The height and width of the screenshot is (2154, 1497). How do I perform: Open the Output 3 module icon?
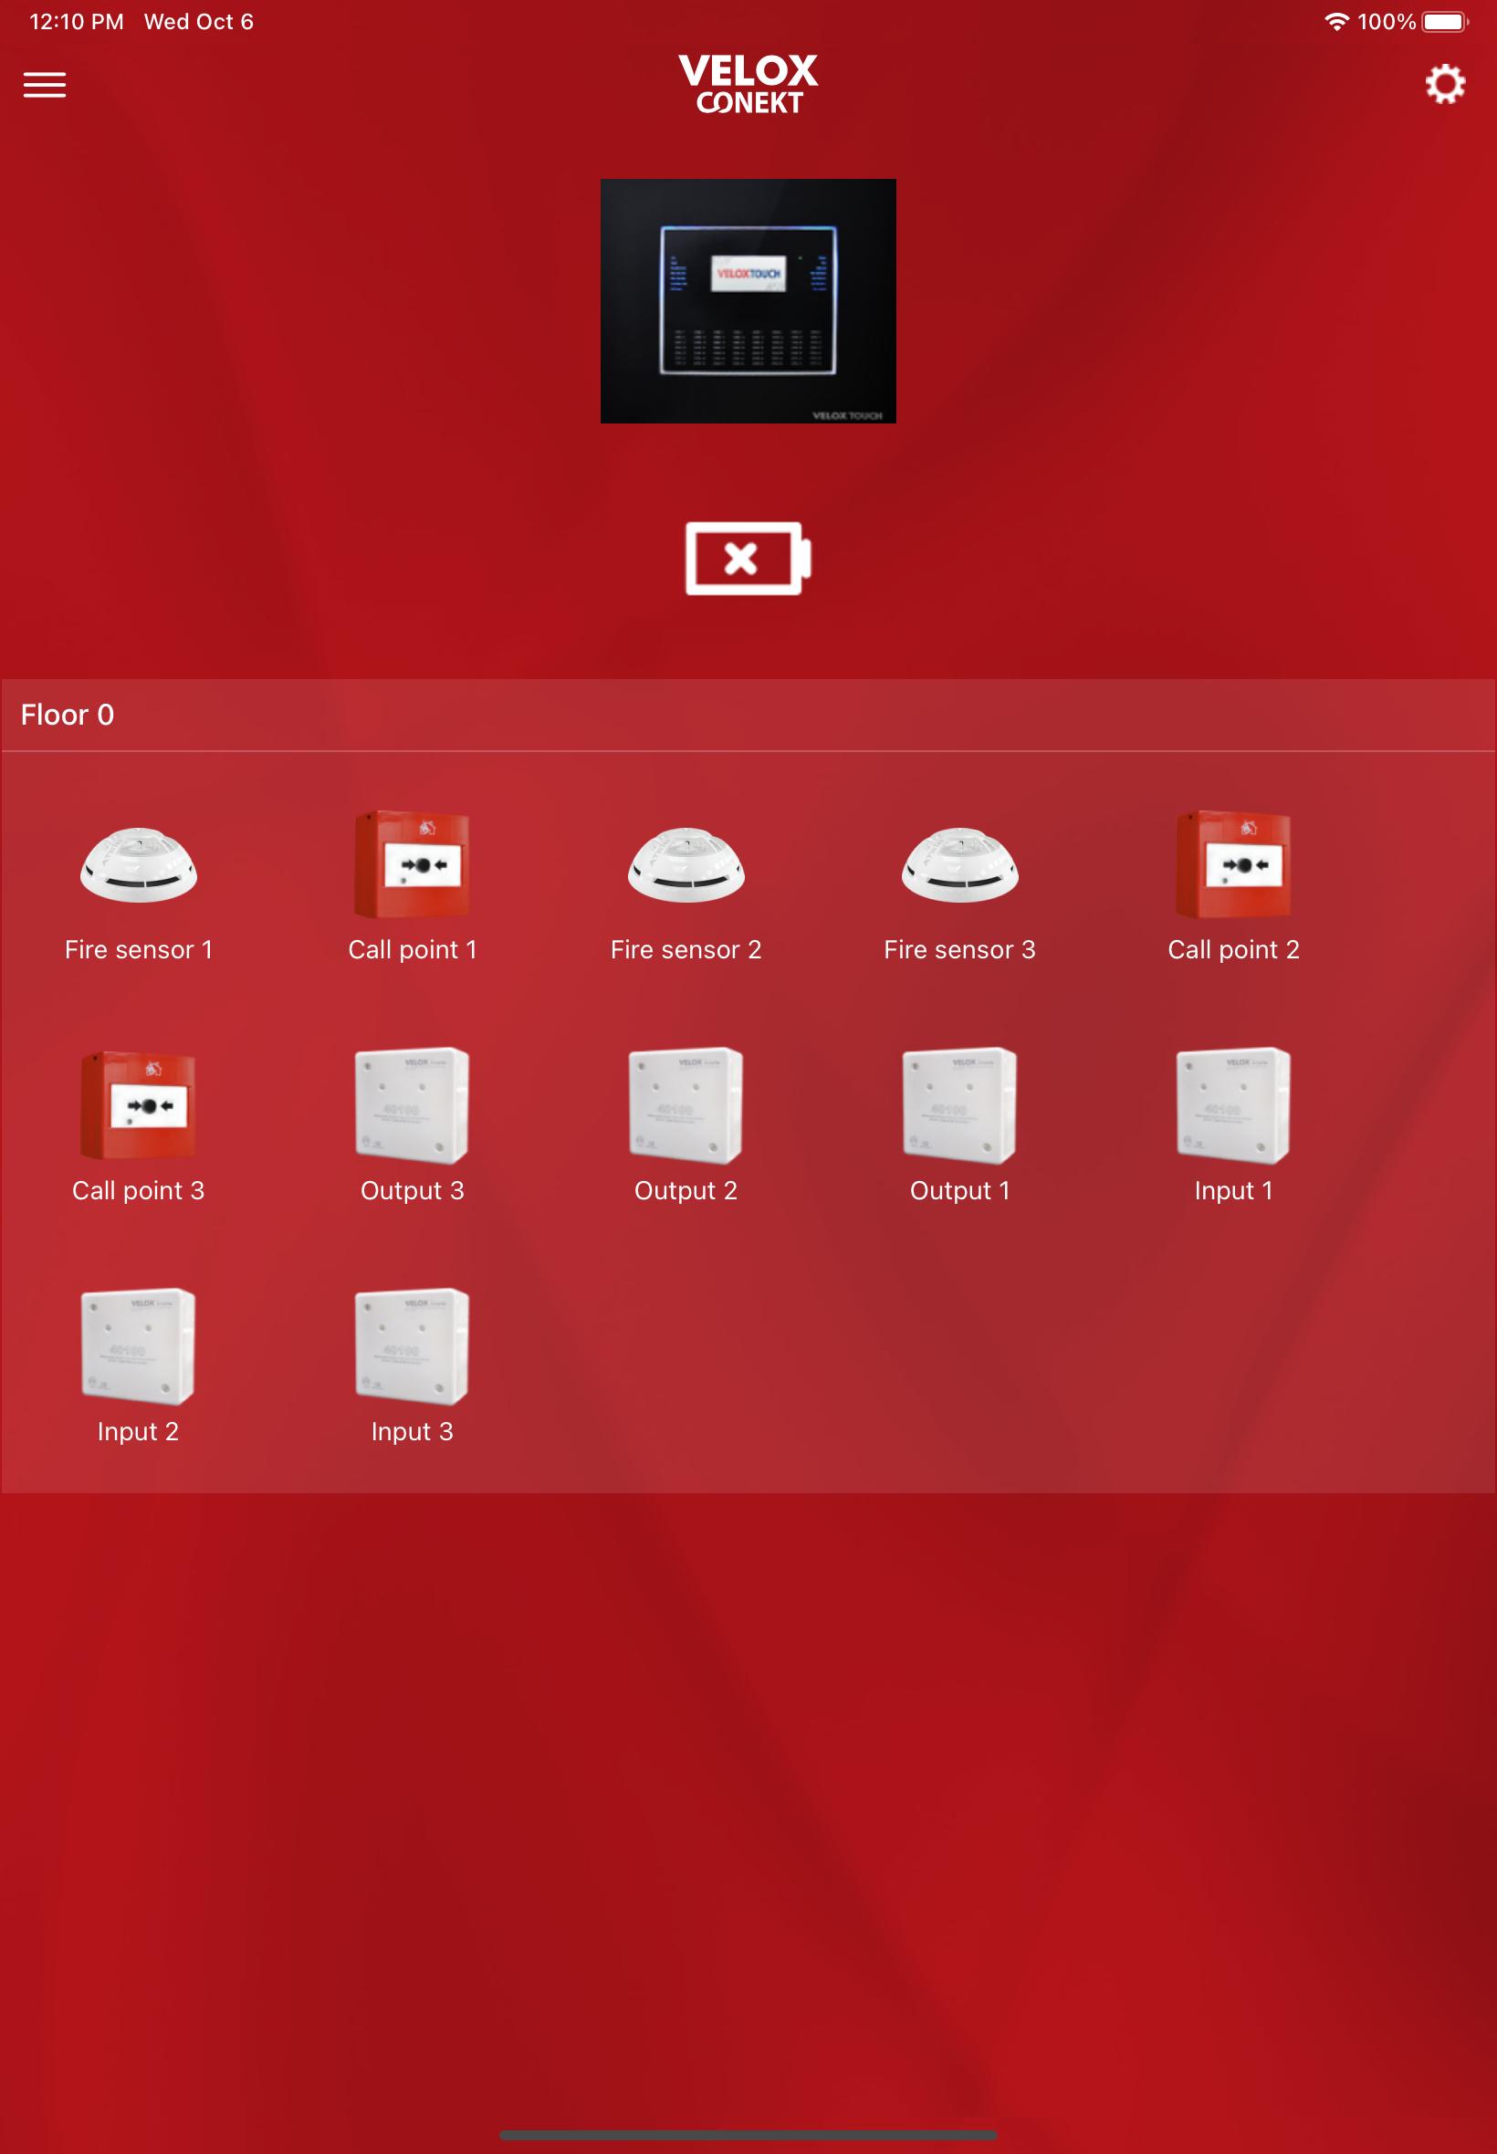pos(412,1105)
